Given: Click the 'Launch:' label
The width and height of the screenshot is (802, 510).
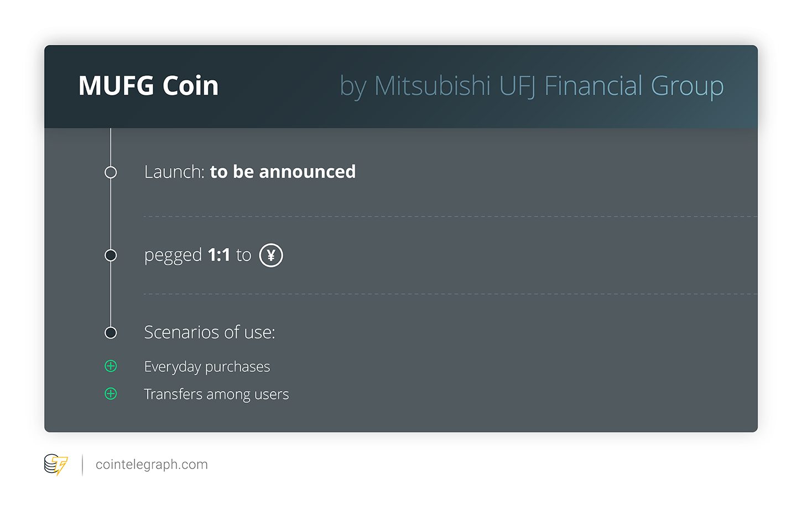Looking at the screenshot, I should [x=174, y=172].
